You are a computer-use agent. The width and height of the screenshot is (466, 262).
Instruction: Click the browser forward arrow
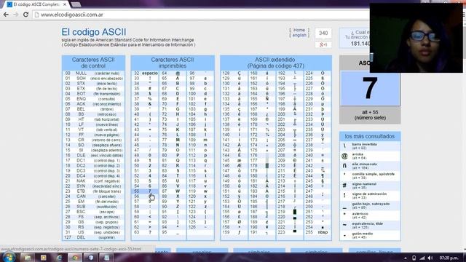16,15
